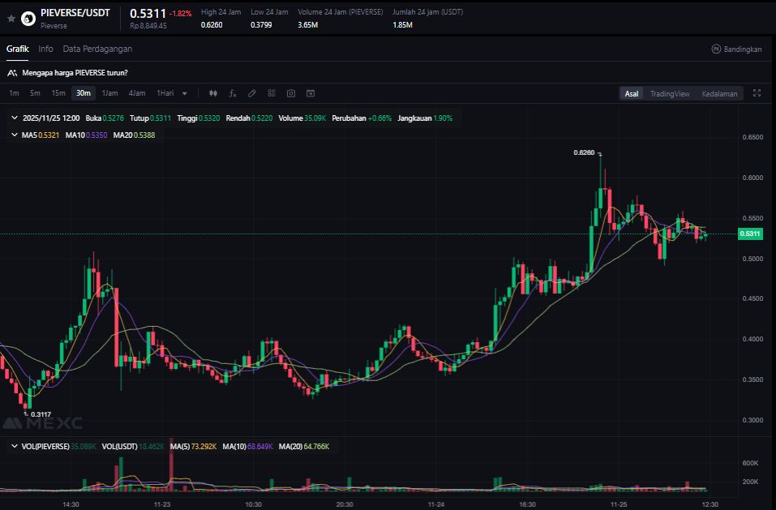Expand the chart to fullscreen

click(757, 93)
